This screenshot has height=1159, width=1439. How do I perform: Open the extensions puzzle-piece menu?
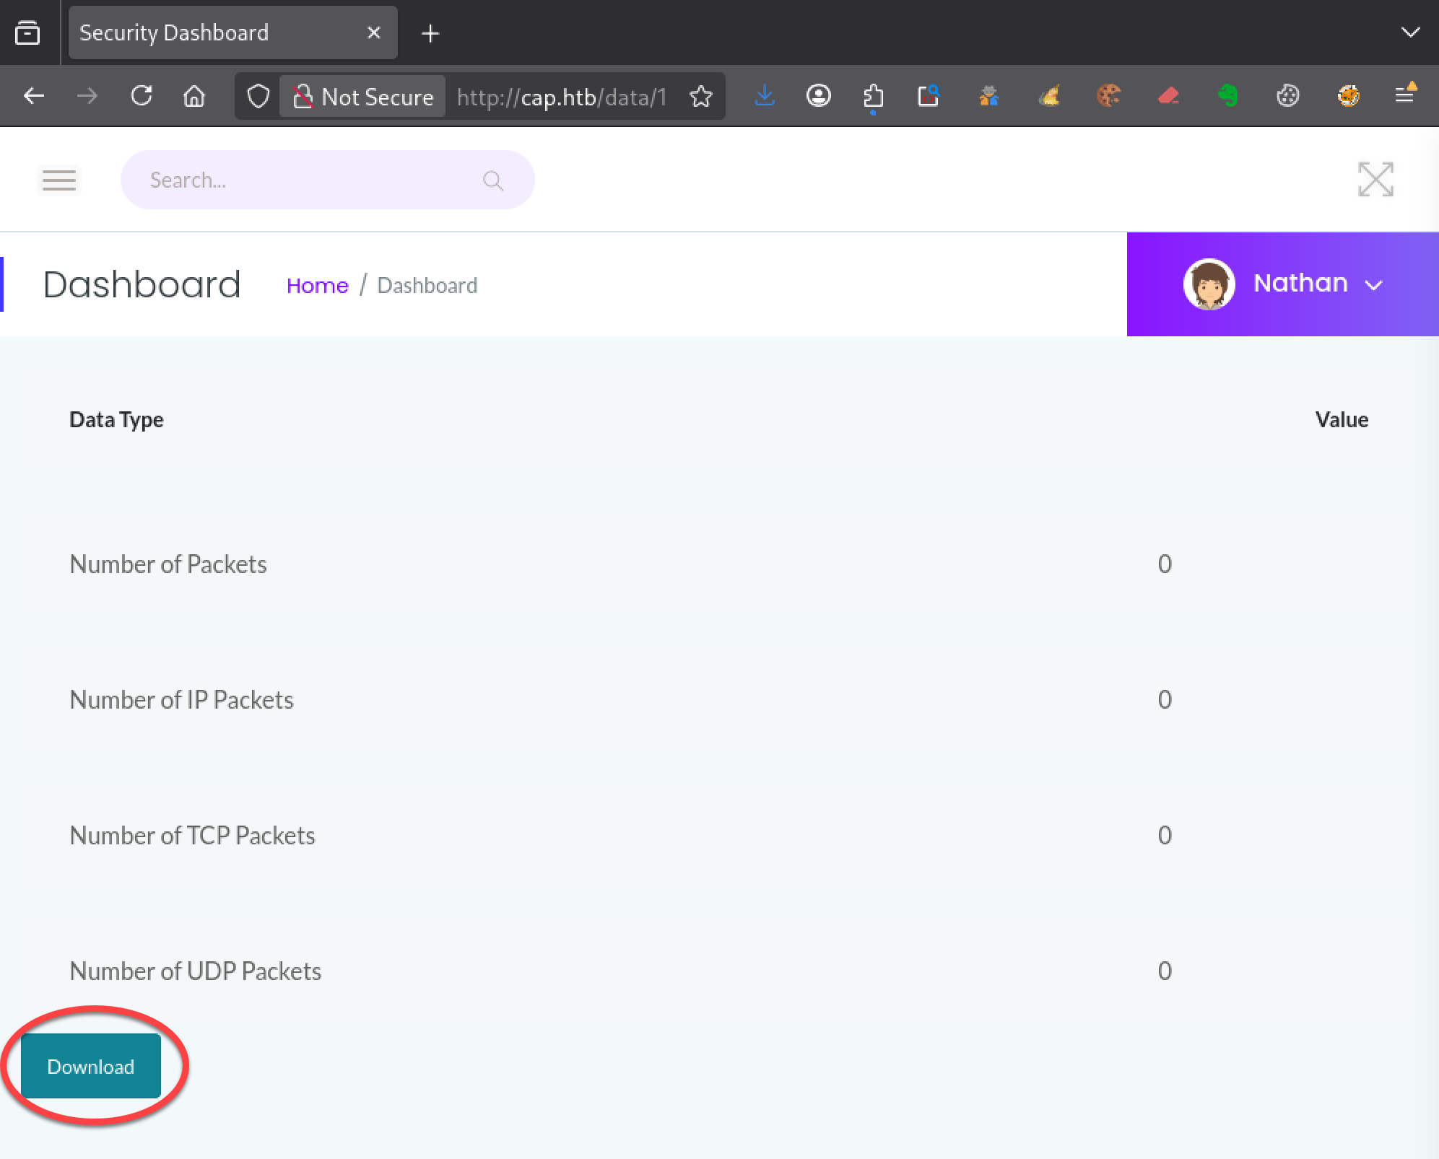(873, 96)
